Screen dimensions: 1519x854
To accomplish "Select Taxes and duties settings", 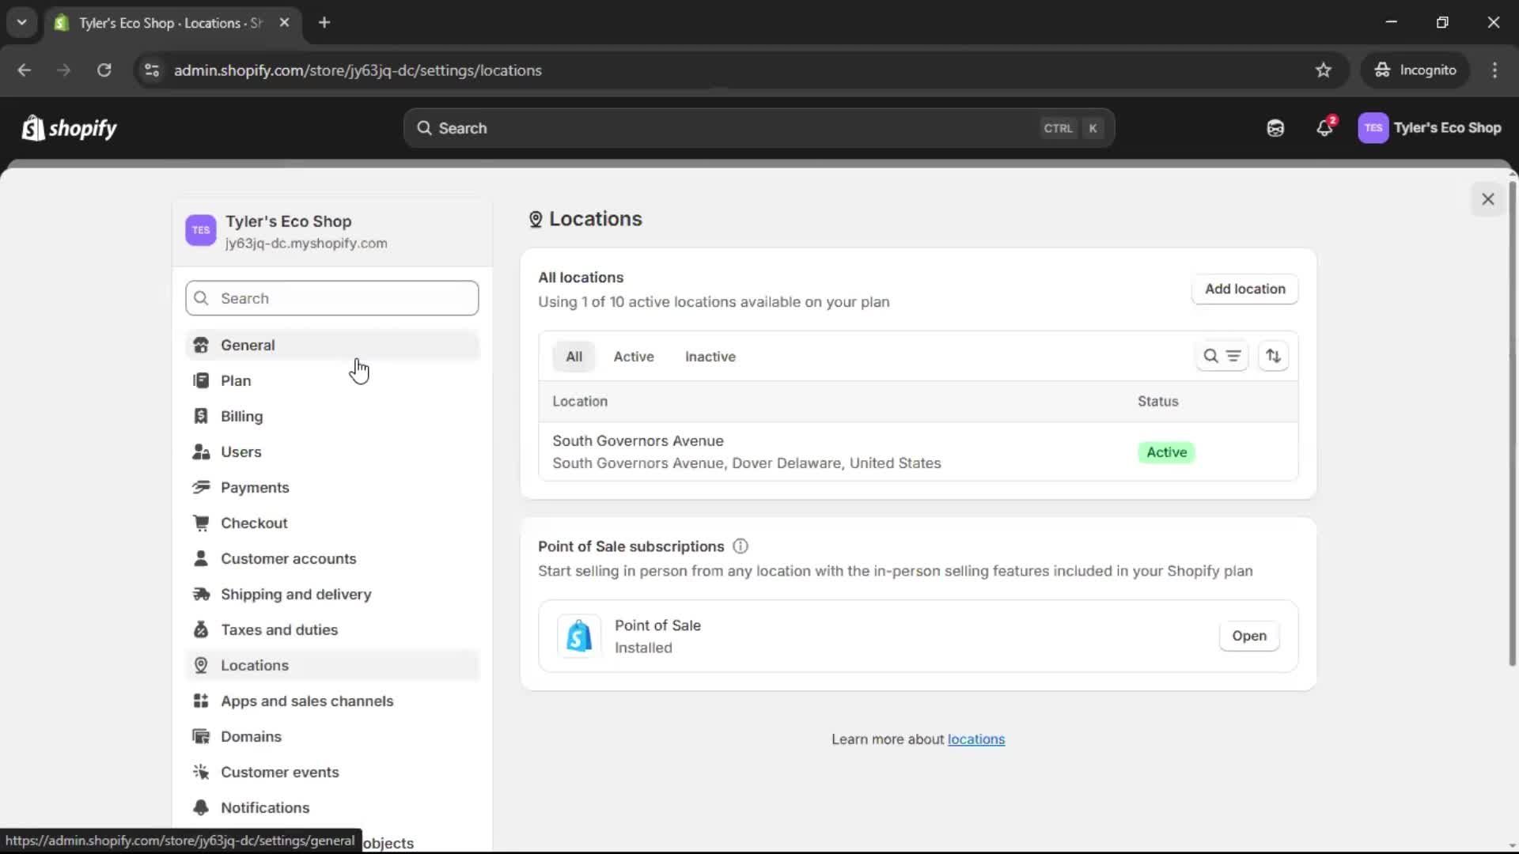I will (x=279, y=629).
